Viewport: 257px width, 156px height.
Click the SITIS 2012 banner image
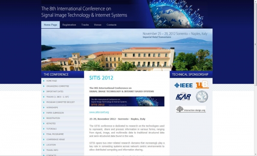(x=127, y=101)
